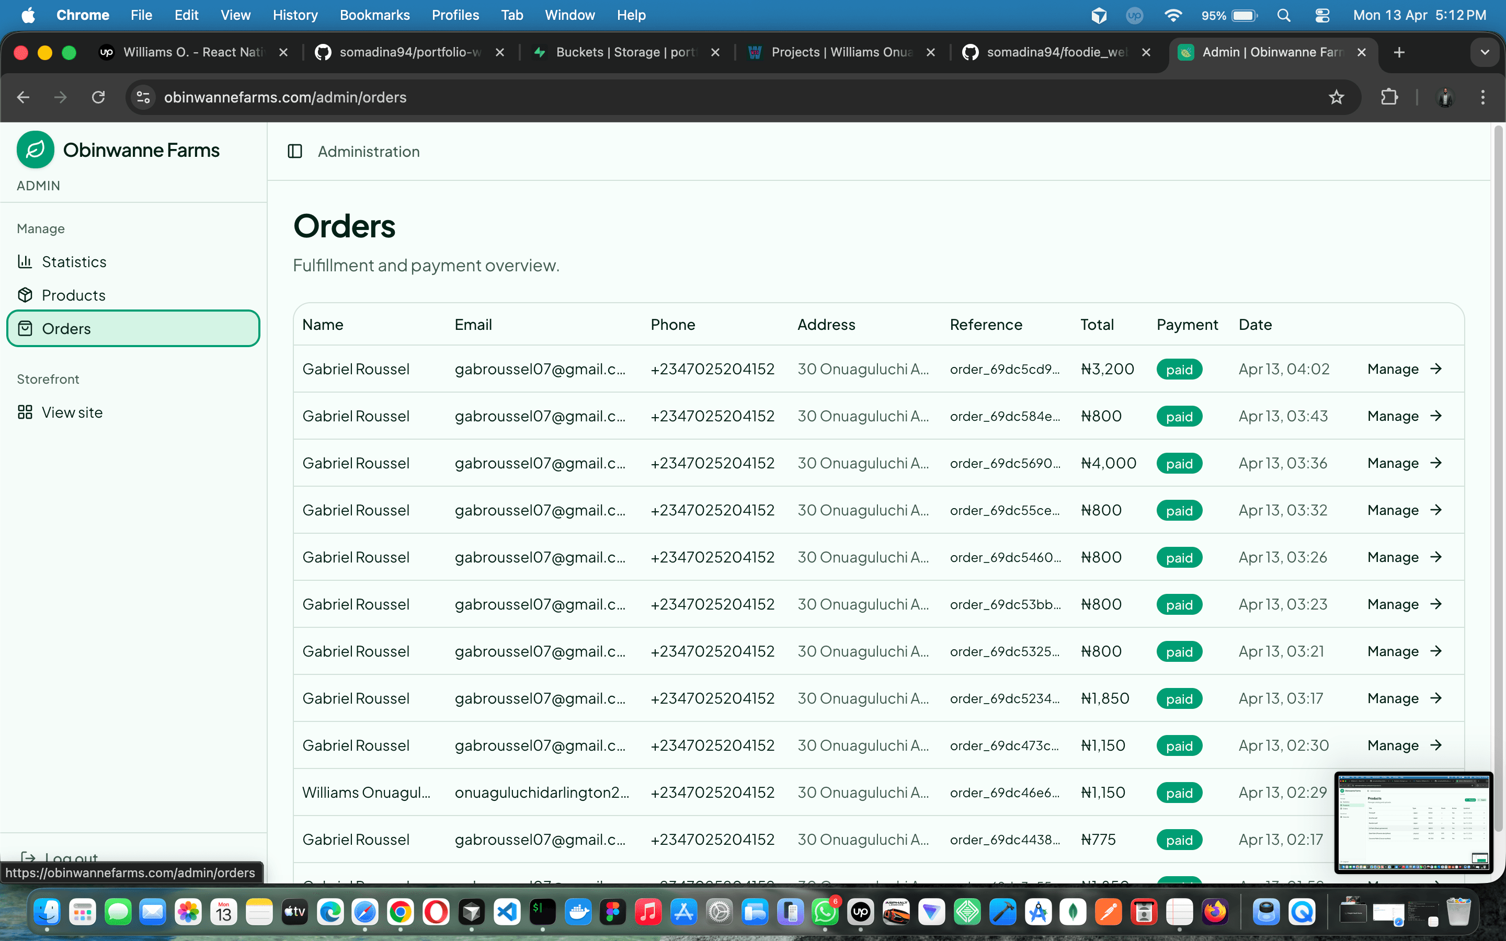Open the tab search chevron at top right
The height and width of the screenshot is (941, 1506).
point(1486,52)
